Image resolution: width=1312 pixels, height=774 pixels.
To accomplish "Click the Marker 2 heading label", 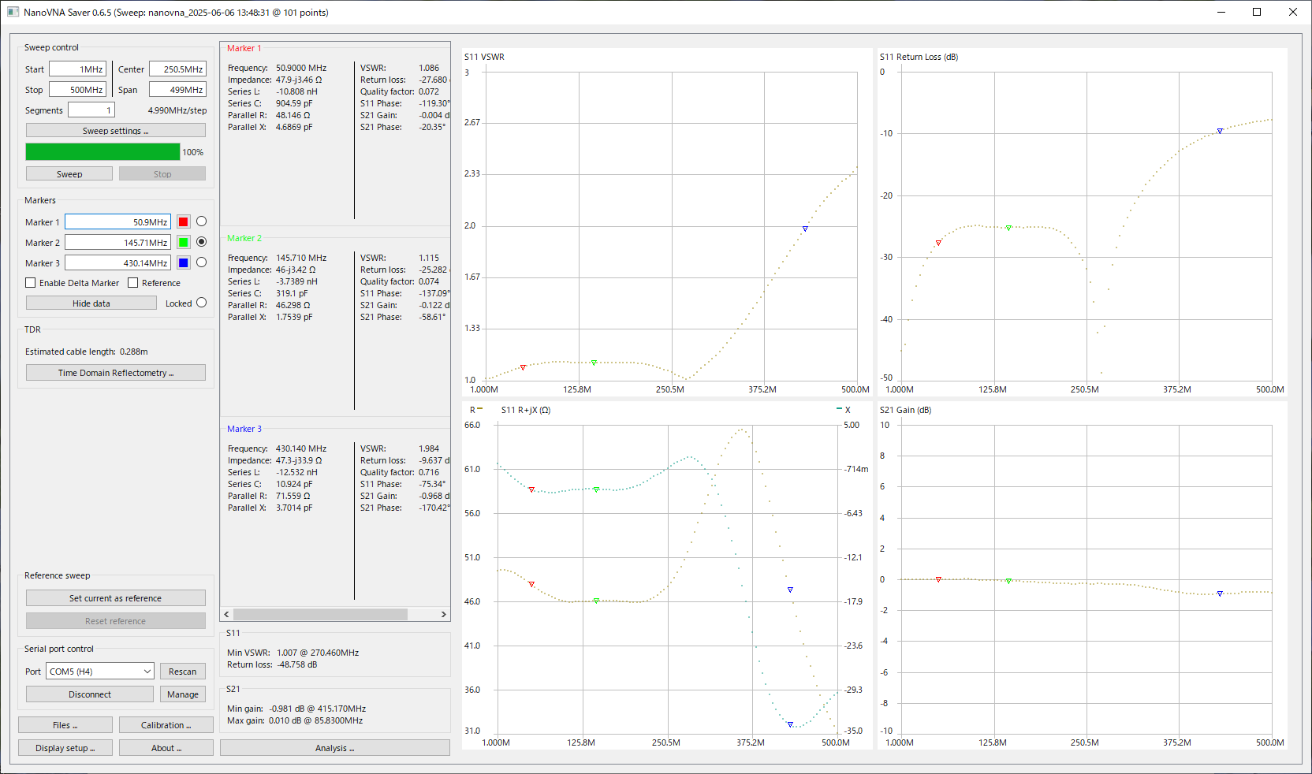I will click(x=244, y=238).
